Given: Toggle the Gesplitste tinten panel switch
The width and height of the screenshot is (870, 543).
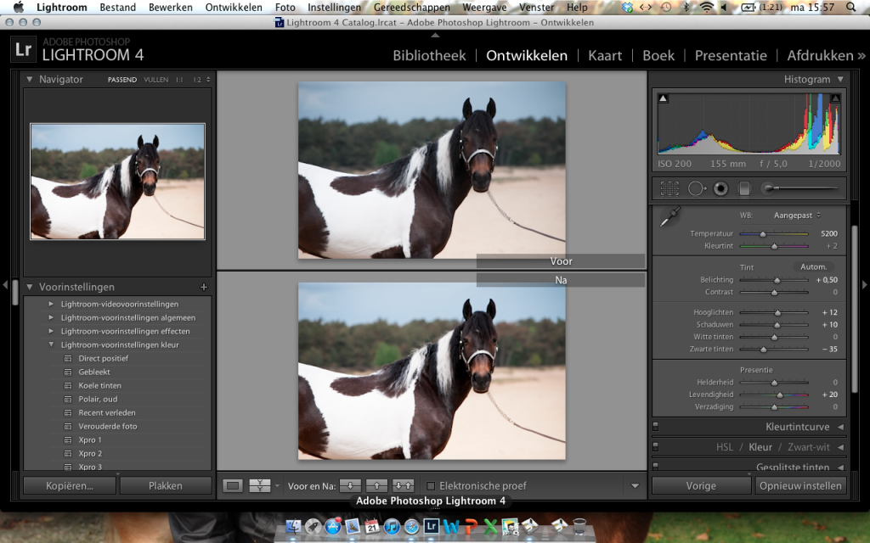Looking at the screenshot, I should [x=656, y=467].
